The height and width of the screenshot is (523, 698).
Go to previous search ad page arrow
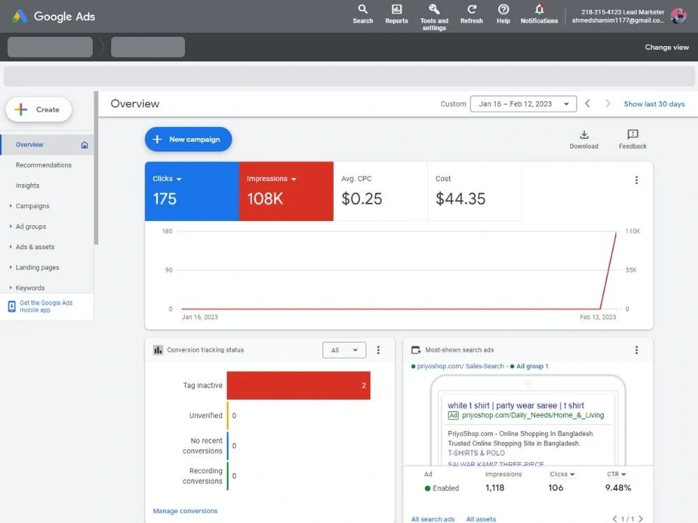click(x=615, y=519)
